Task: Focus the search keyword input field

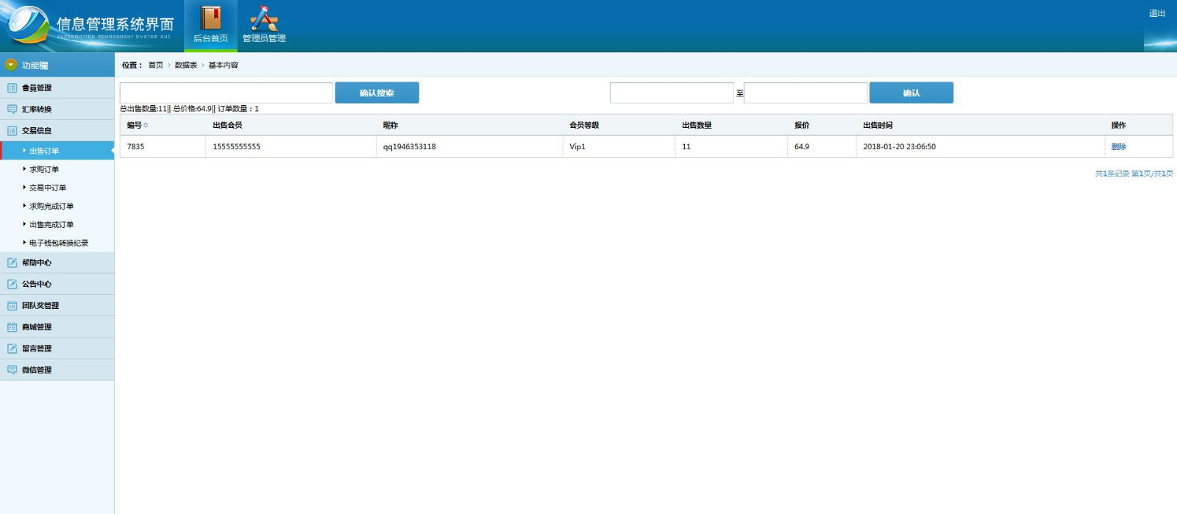Action: tap(226, 93)
